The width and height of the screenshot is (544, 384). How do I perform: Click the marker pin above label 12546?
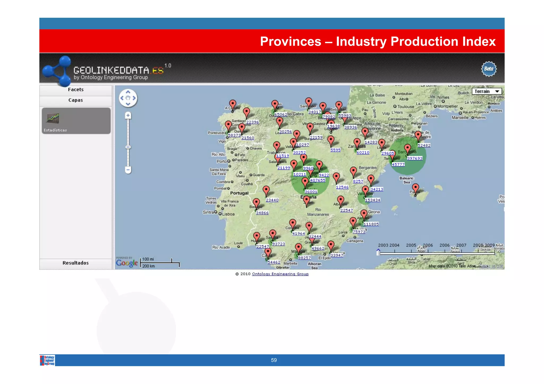pyautogui.click(x=337, y=178)
